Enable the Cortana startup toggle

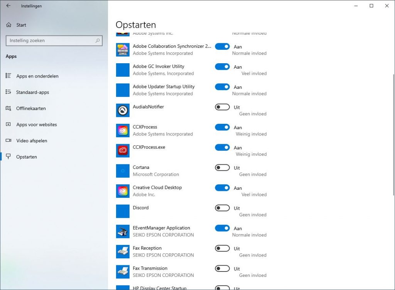[222, 167]
